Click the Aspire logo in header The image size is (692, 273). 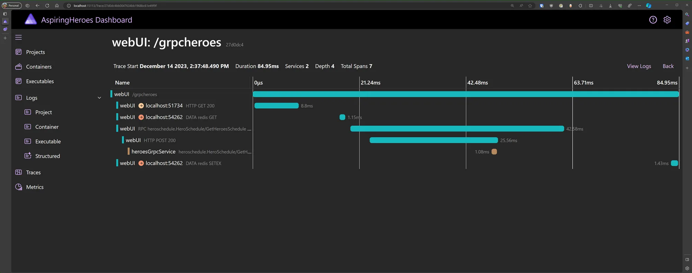31,19
